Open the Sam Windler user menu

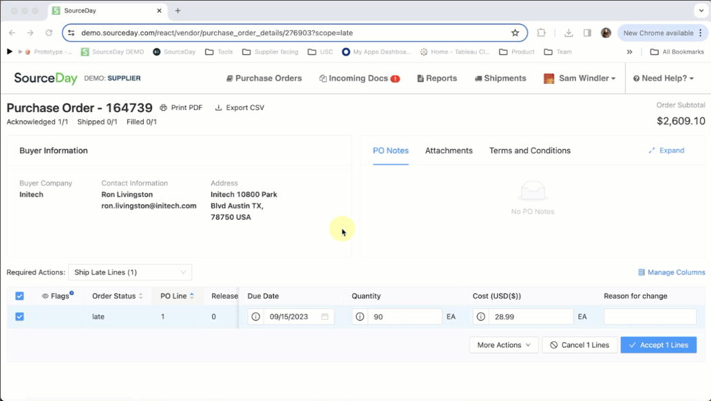pyautogui.click(x=580, y=78)
